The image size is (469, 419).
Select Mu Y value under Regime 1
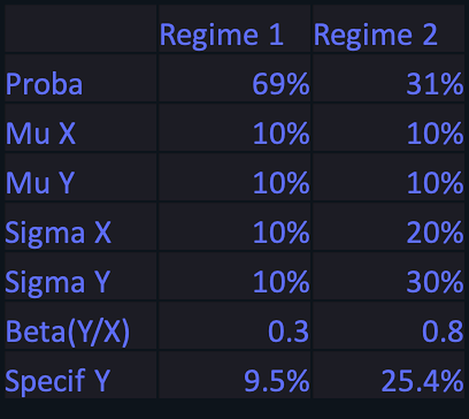pyautogui.click(x=234, y=177)
